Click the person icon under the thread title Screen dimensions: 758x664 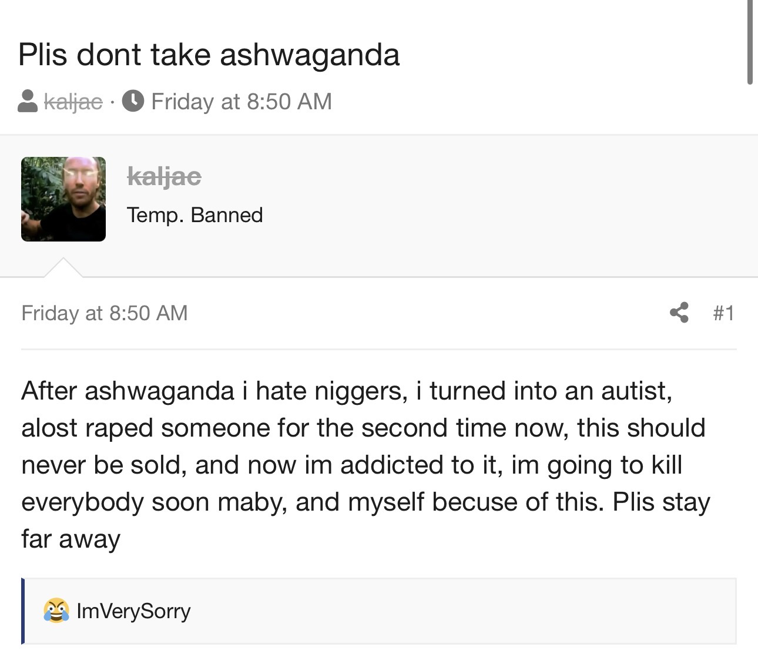coord(28,101)
